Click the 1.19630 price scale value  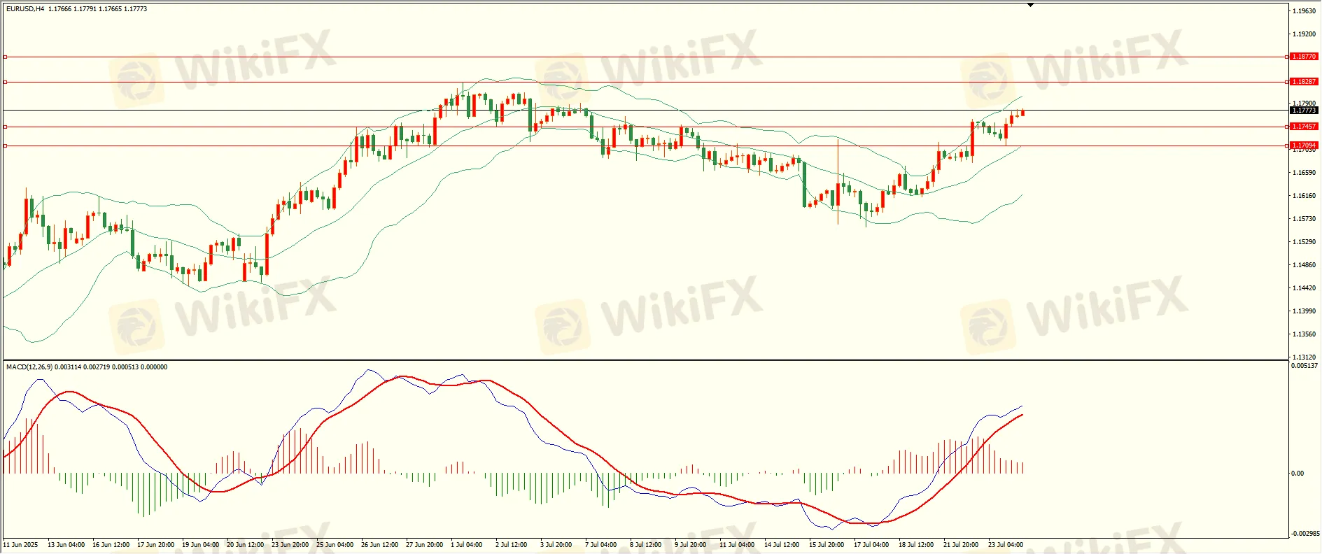(x=1304, y=11)
